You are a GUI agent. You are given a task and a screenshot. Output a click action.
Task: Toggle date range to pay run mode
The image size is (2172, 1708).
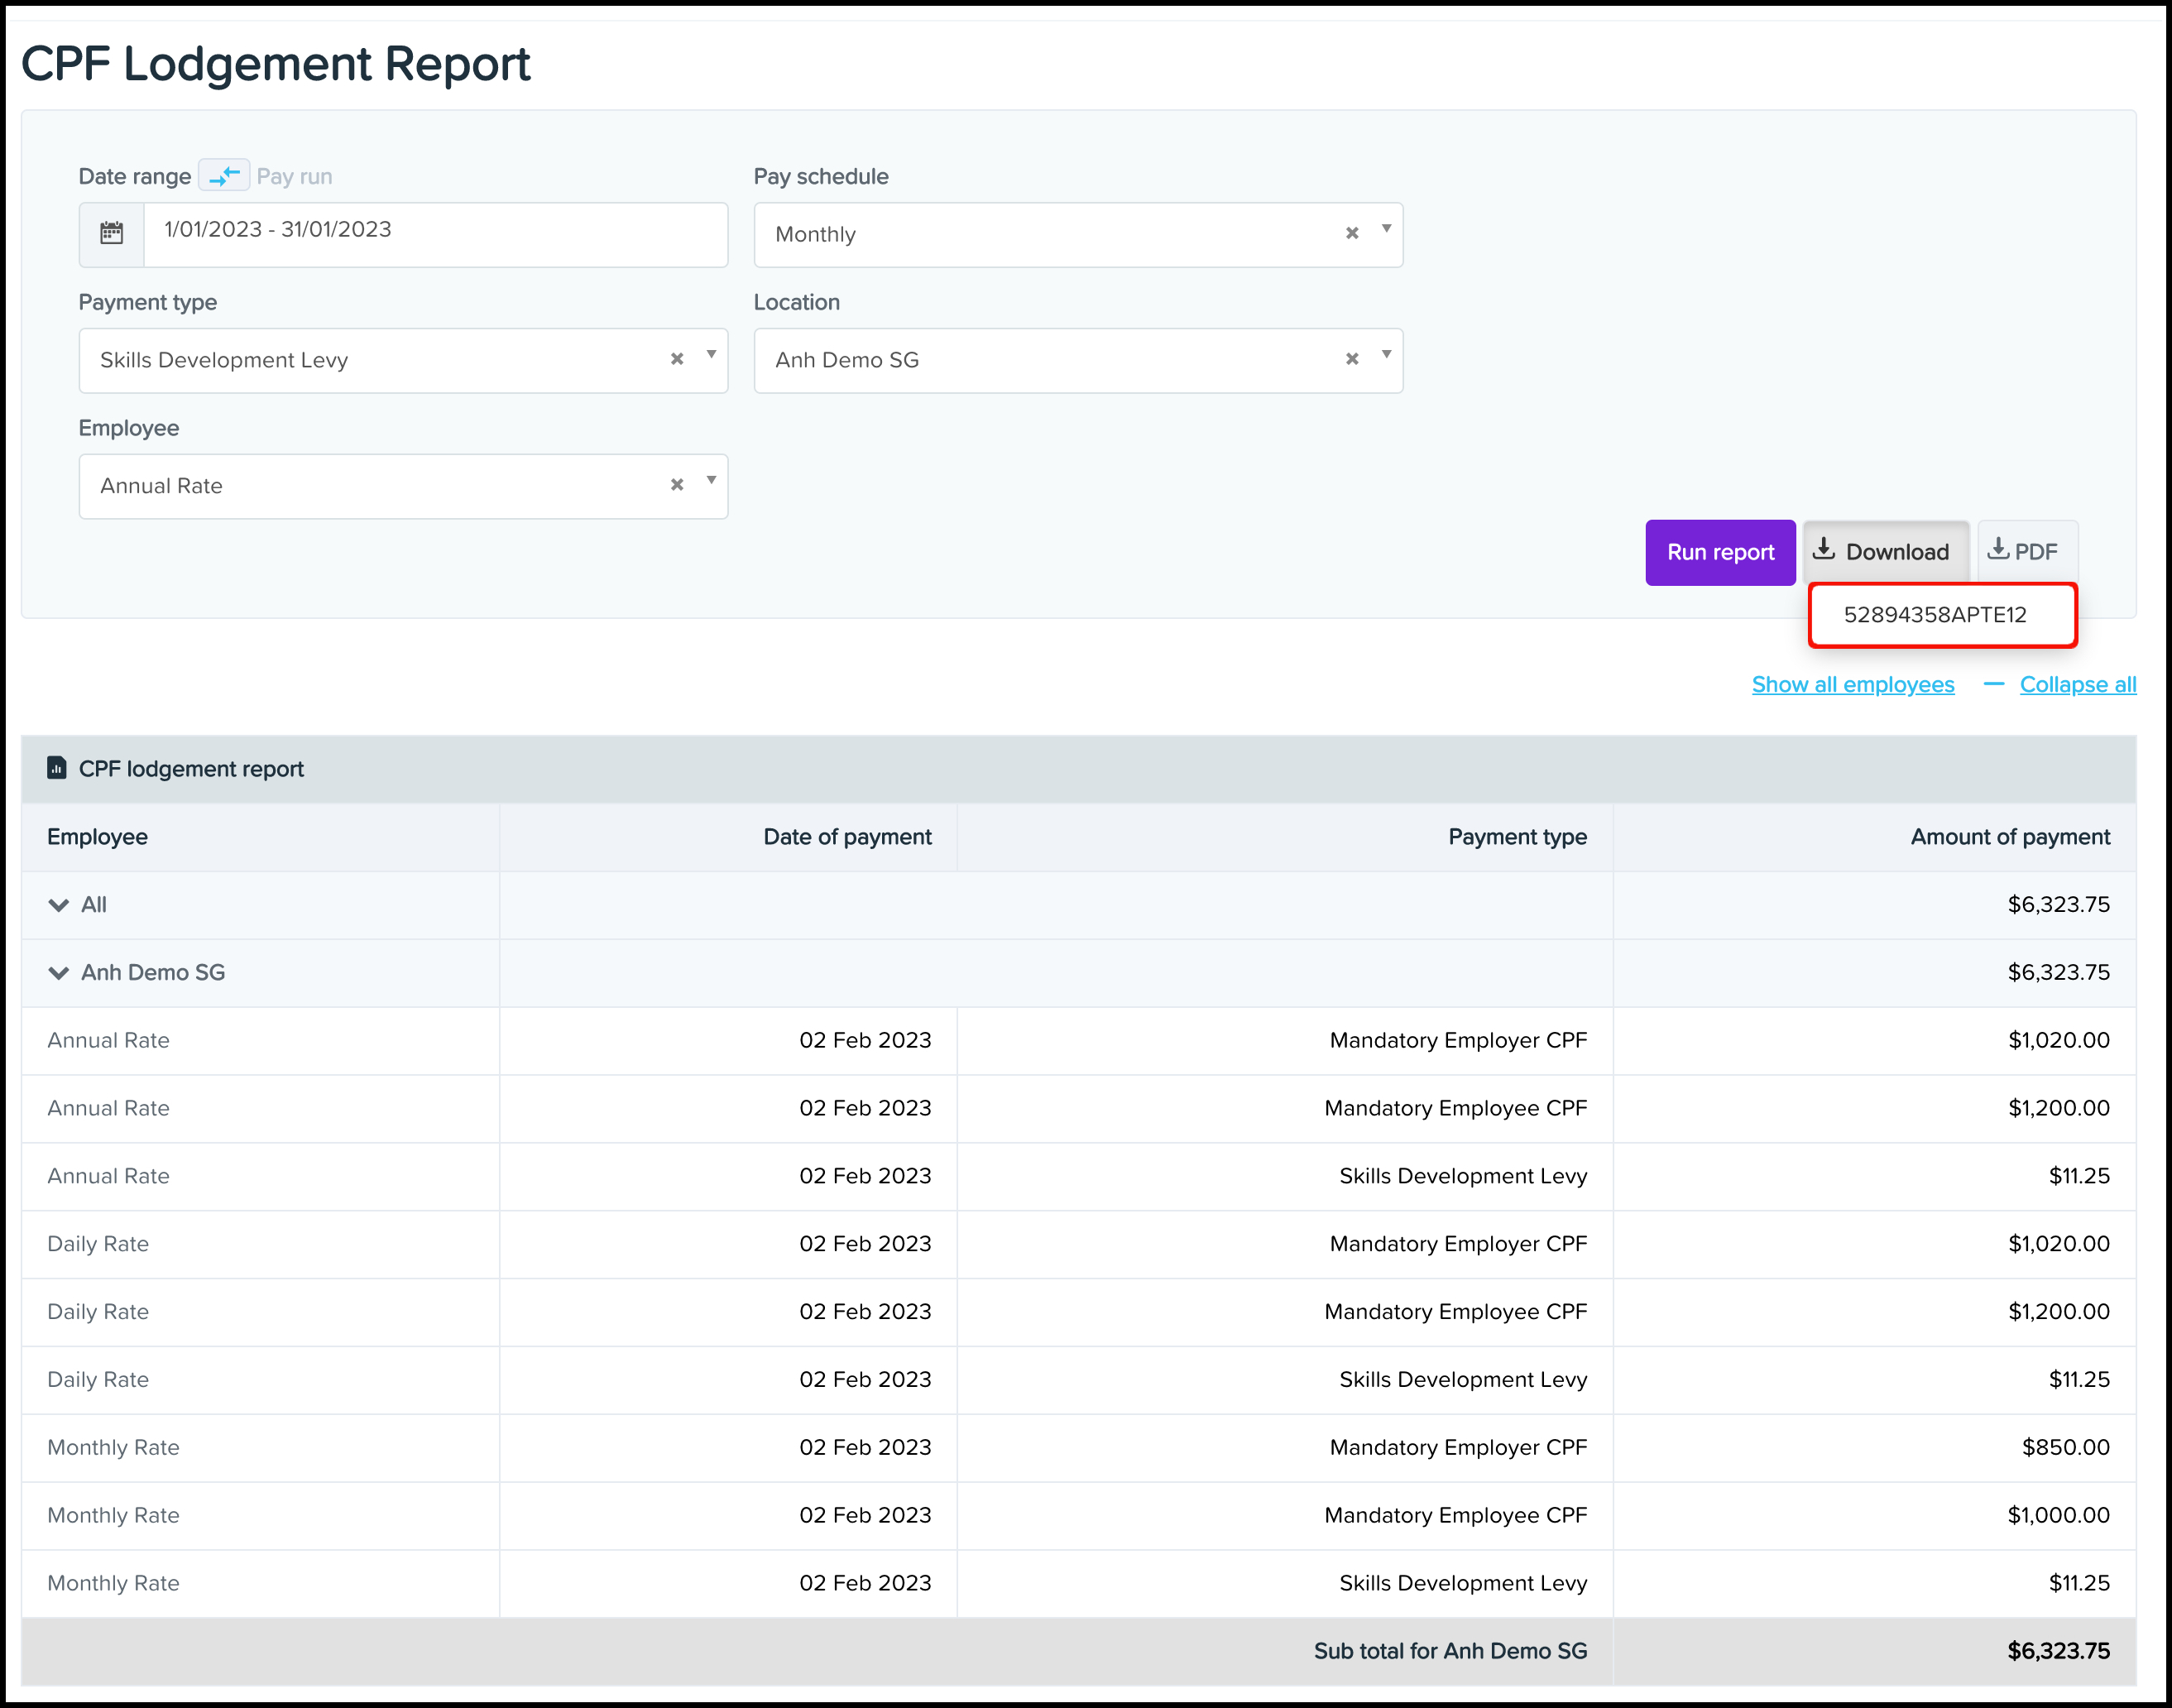pos(224,175)
